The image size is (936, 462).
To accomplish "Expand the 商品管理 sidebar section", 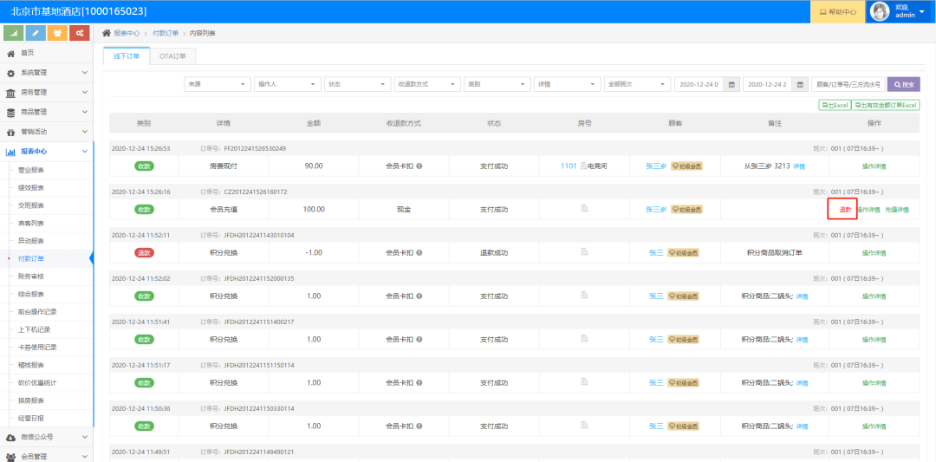I will pos(47,112).
